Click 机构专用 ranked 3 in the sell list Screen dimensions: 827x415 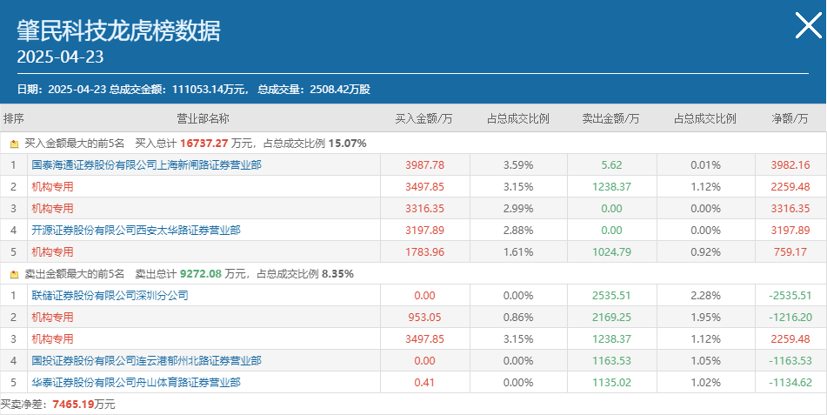(x=52, y=339)
